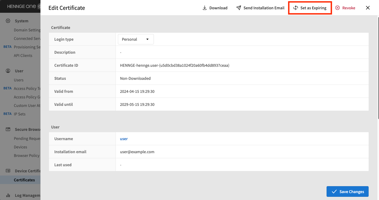Click the Last used row label
Screen dimensions: 379x200
pos(63,165)
